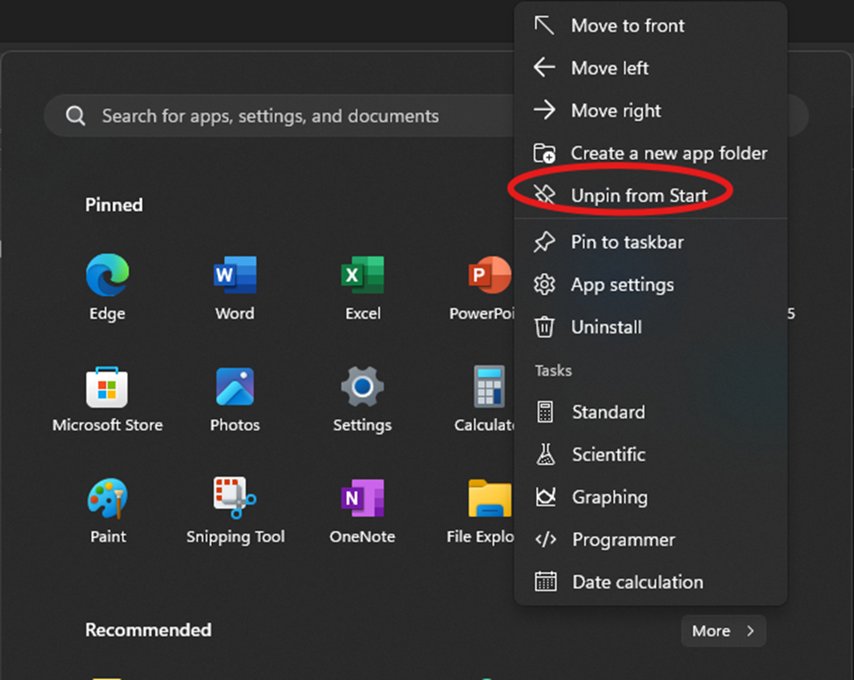The height and width of the screenshot is (680, 854).
Task: Select Move left in the context menu
Action: click(x=651, y=68)
